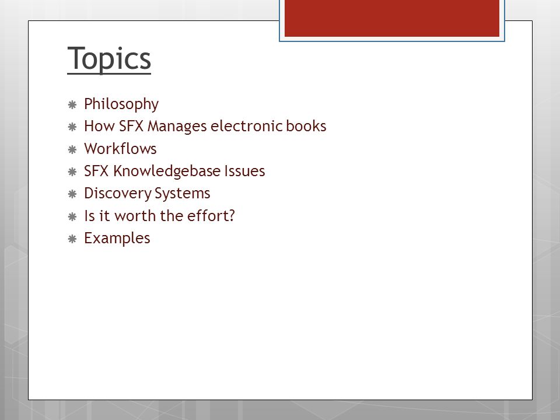Select the Workflows bullet text

point(120,149)
